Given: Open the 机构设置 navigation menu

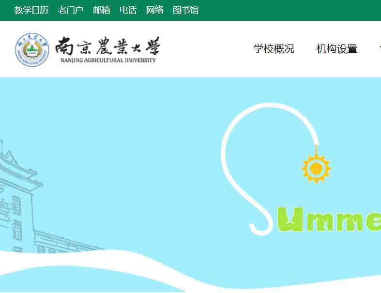Looking at the screenshot, I should tap(337, 49).
